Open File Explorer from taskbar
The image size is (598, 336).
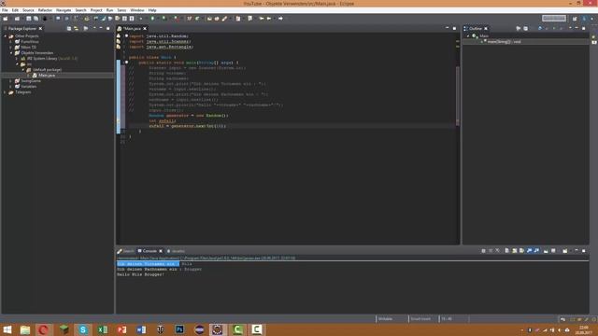click(25, 329)
